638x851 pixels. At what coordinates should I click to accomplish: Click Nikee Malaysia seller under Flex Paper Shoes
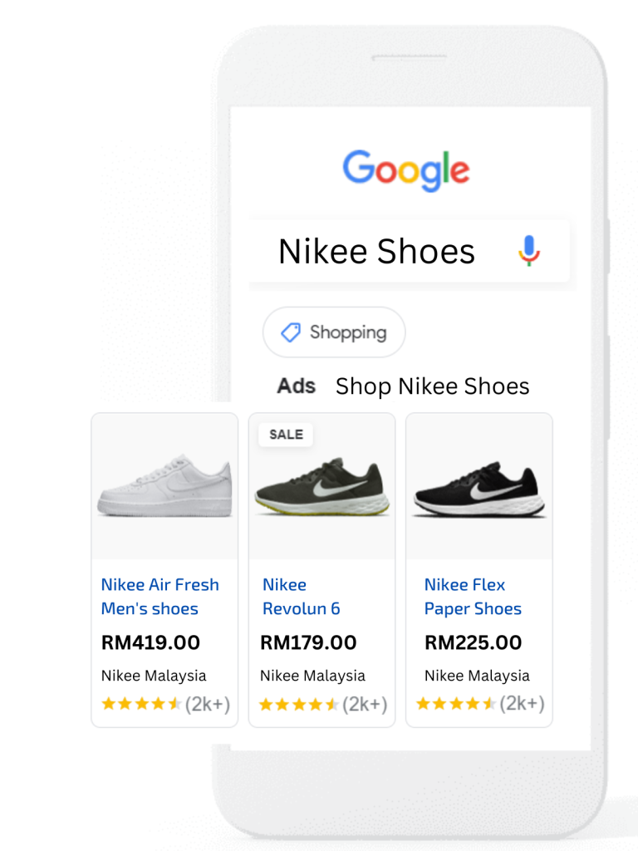point(477,676)
